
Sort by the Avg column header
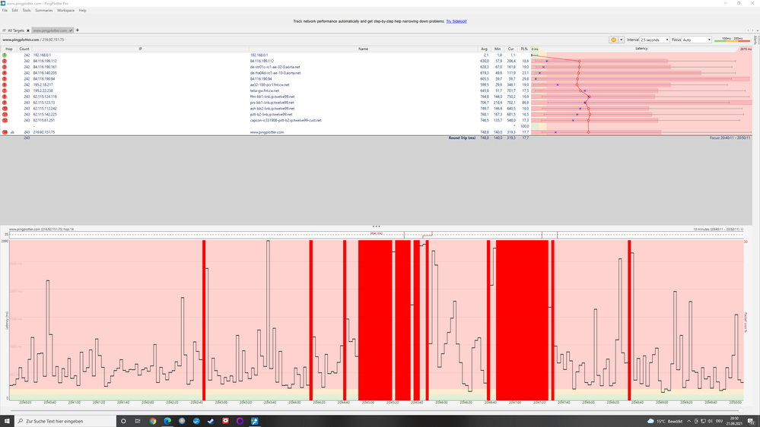485,48
